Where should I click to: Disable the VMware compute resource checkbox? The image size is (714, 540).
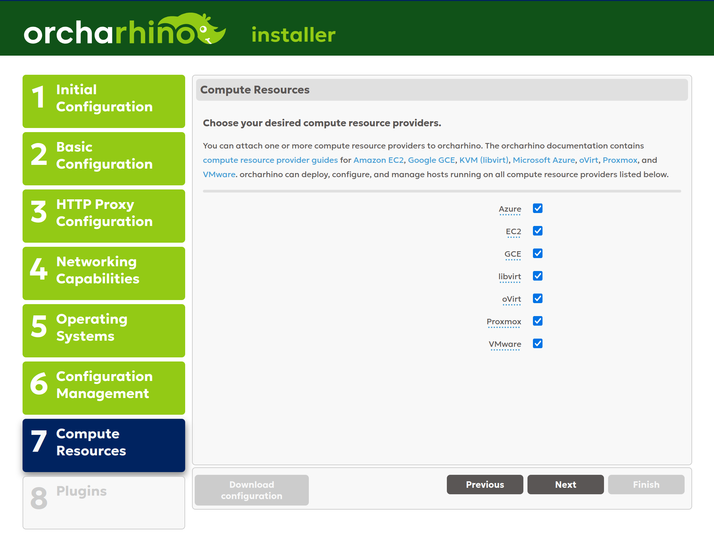pos(538,343)
